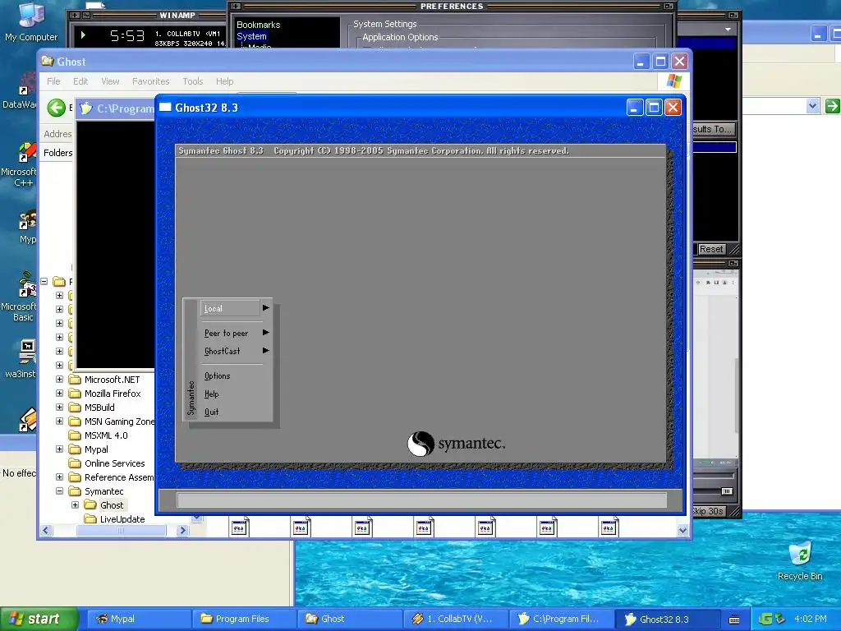The width and height of the screenshot is (841, 631).
Task: Click the Symantec folder icon
Action: [x=75, y=491]
